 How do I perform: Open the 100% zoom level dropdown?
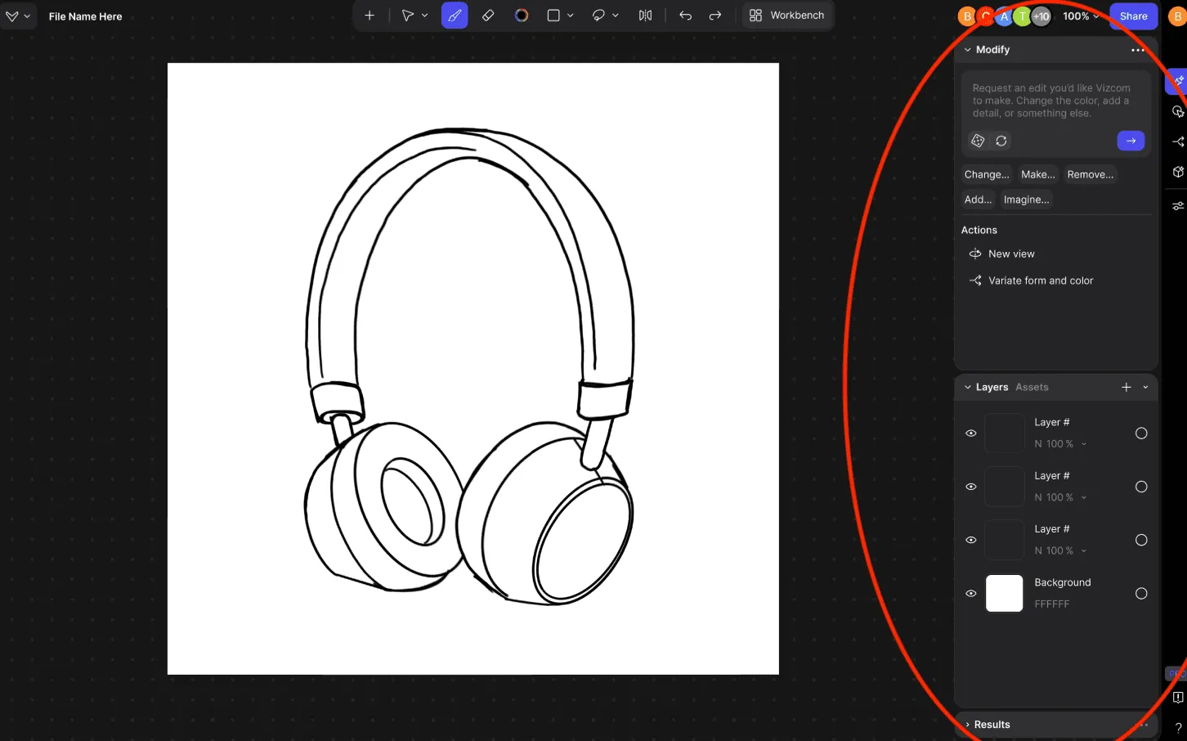(x=1081, y=16)
